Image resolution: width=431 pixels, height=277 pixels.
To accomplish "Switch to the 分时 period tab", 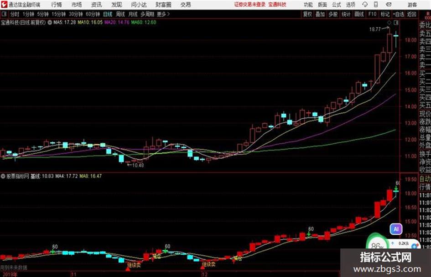I will pyautogui.click(x=15, y=14).
